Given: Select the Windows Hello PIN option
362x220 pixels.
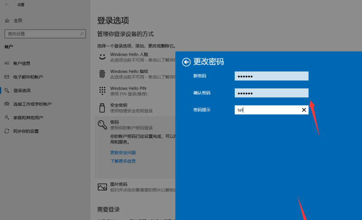Looking at the screenshot, I should pyautogui.click(x=128, y=88).
